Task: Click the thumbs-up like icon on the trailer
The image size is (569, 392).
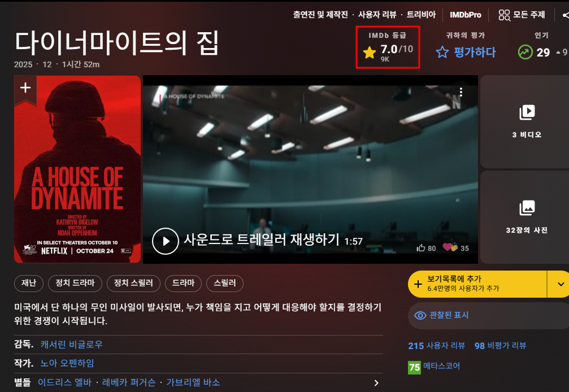Action: point(421,248)
